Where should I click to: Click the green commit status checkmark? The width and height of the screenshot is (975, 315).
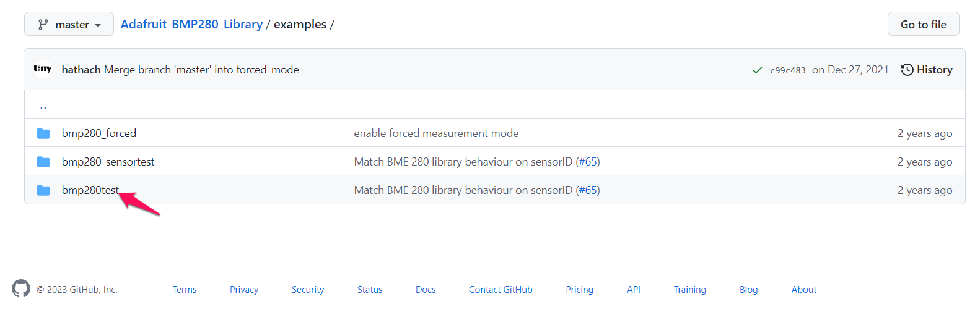(x=757, y=70)
